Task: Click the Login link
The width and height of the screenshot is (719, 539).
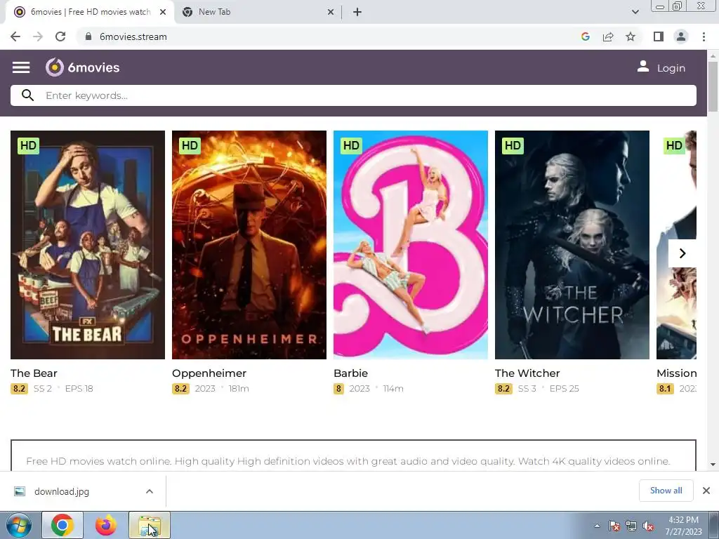Action: click(x=671, y=68)
